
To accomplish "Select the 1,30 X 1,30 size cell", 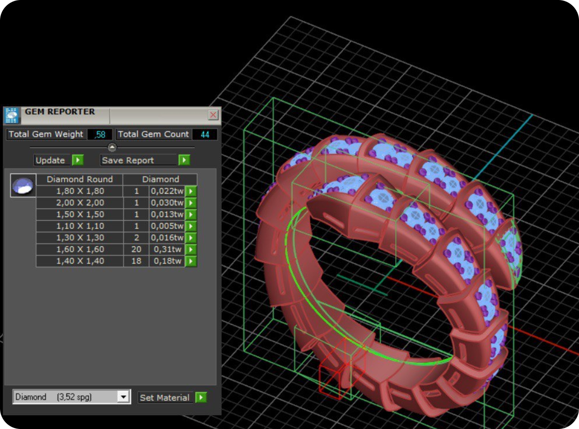I will pos(80,238).
